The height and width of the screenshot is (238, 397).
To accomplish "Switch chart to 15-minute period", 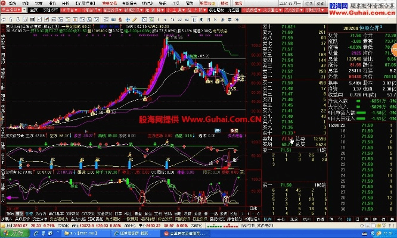I will 172,20.
